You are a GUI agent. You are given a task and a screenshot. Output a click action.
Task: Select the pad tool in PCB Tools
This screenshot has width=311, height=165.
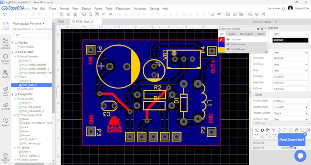[262, 130]
